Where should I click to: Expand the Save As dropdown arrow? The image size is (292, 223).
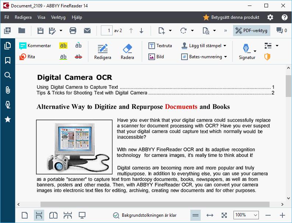tap(61, 31)
